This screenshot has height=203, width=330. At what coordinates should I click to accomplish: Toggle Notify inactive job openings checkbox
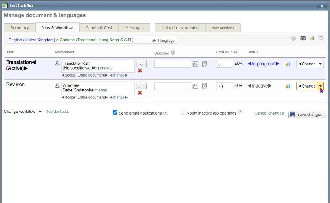click(183, 112)
